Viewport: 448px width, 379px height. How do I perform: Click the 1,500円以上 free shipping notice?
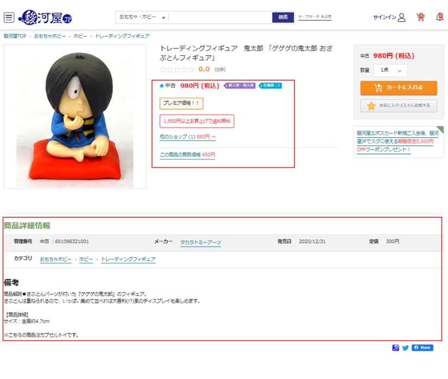pyautogui.click(x=197, y=121)
